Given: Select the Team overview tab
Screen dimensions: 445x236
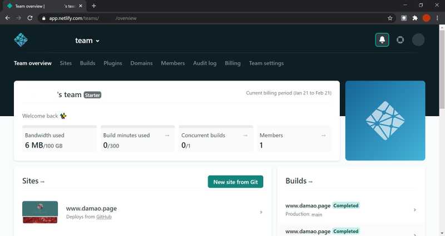Looking at the screenshot, I should pyautogui.click(x=33, y=63).
